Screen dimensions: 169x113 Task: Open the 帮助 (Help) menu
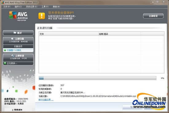click(56, 6)
